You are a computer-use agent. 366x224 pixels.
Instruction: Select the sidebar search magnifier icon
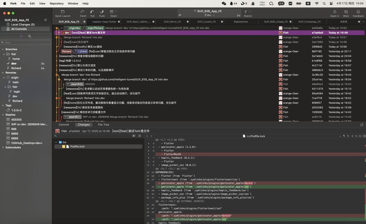[30, 36]
